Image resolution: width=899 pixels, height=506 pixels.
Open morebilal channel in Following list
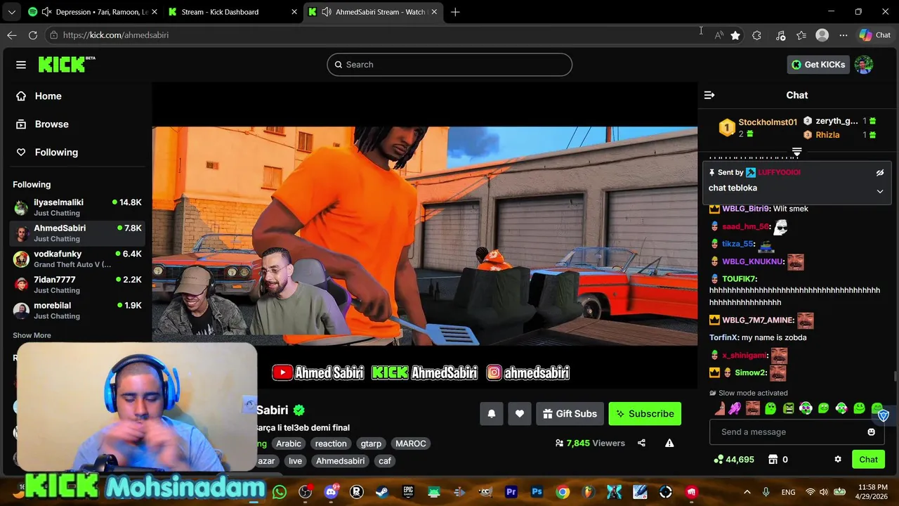point(77,311)
